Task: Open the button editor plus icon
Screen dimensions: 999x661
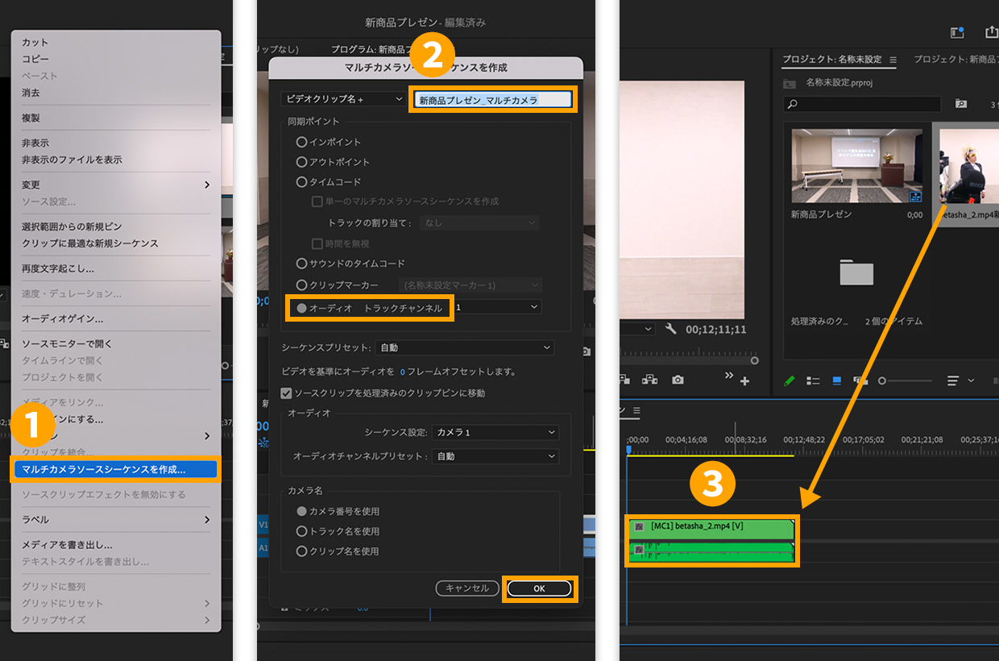Action: (744, 380)
